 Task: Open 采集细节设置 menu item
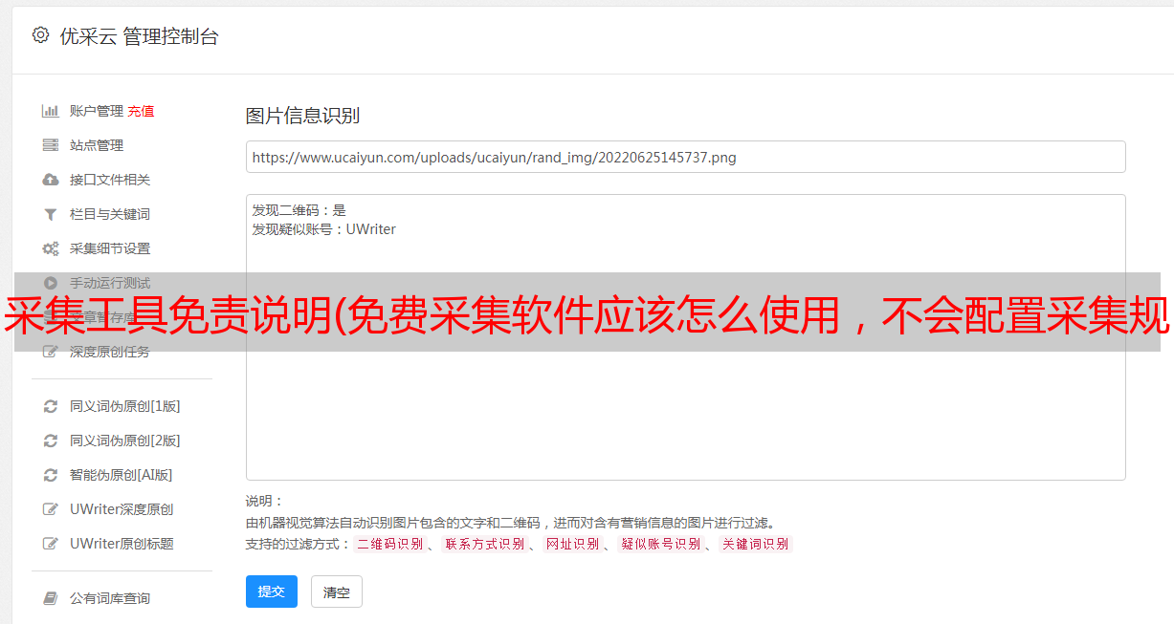(110, 248)
